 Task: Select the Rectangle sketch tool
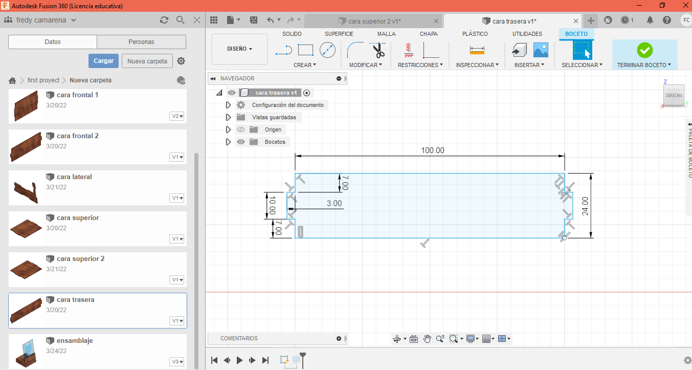tap(305, 50)
